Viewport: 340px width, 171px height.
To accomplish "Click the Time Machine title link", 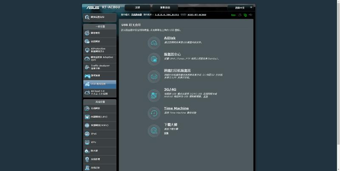I will coord(176,108).
